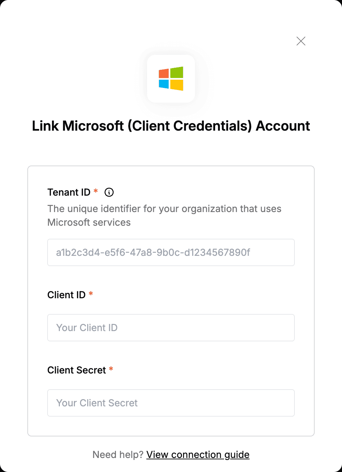
Task: Click the Need help? text
Action: (118, 455)
